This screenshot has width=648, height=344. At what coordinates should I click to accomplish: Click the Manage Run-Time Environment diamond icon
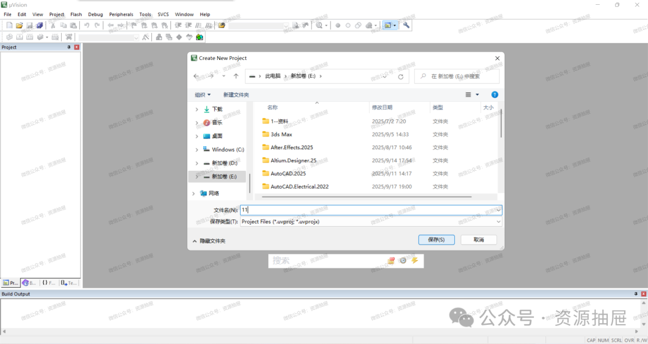tap(179, 37)
